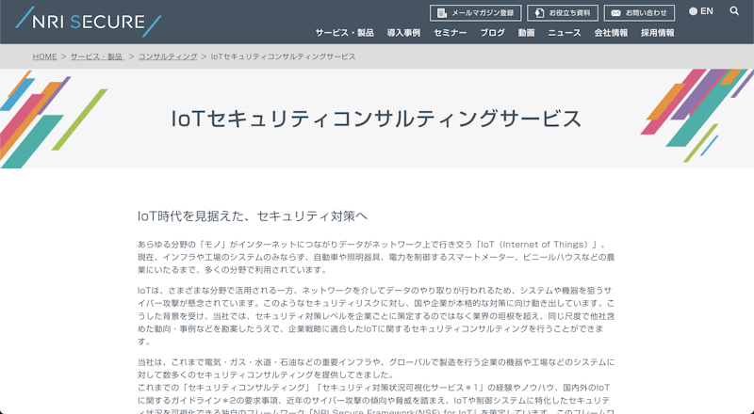Click the NRI Secure logo
Viewport: 754px width, 414px height.
coord(90,22)
